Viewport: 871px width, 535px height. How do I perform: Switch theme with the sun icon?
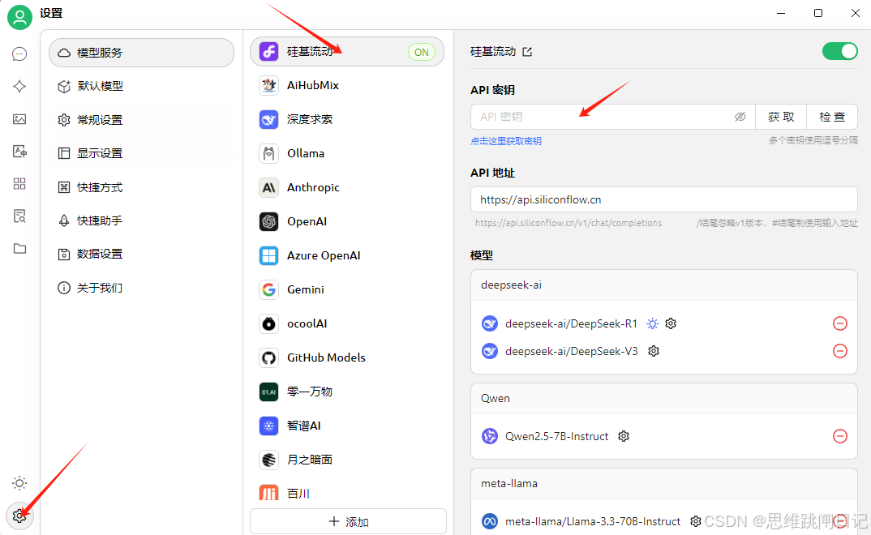tap(19, 483)
